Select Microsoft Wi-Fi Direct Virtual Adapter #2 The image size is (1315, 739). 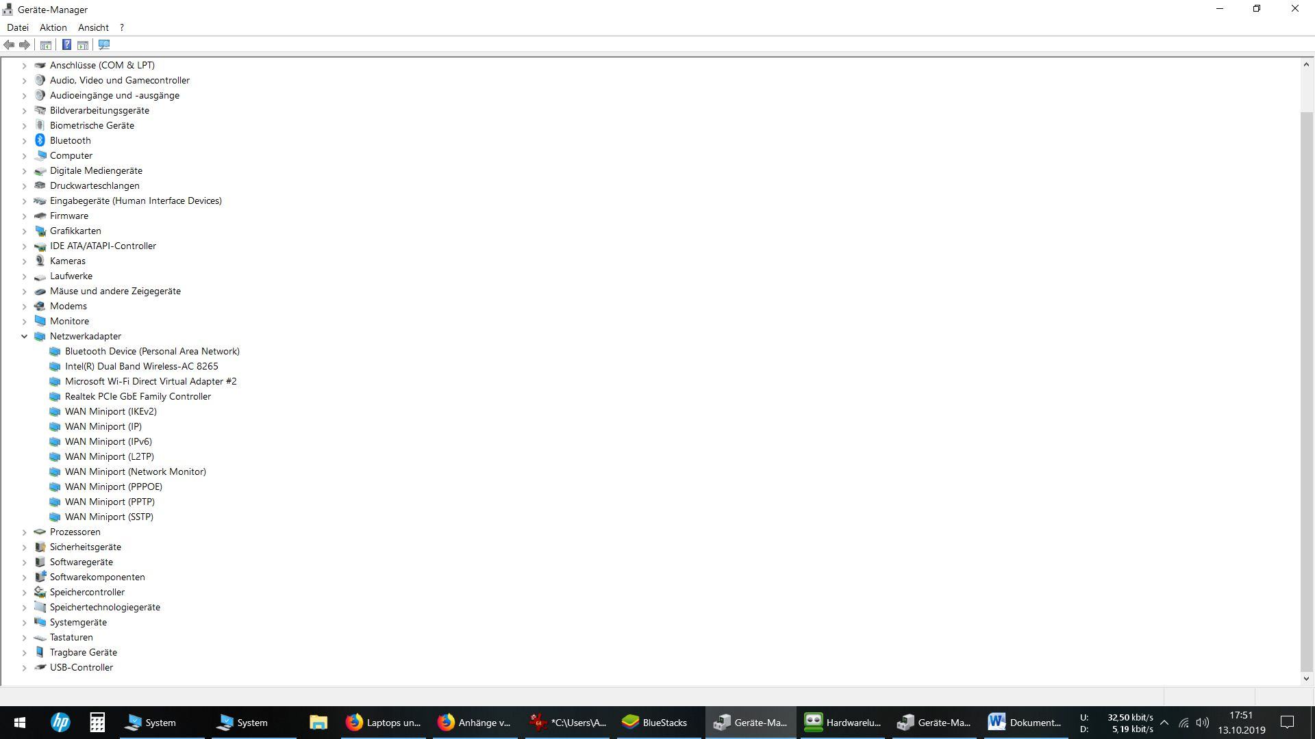151,381
